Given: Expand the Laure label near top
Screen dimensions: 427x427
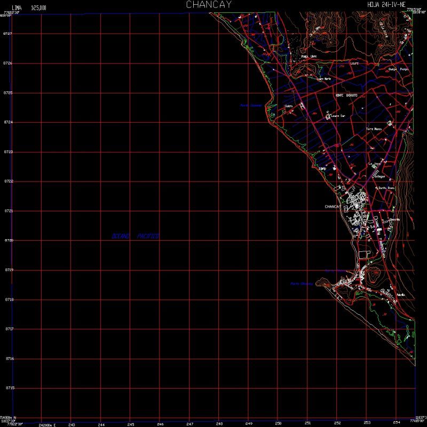Looking at the screenshot, I should [354, 63].
